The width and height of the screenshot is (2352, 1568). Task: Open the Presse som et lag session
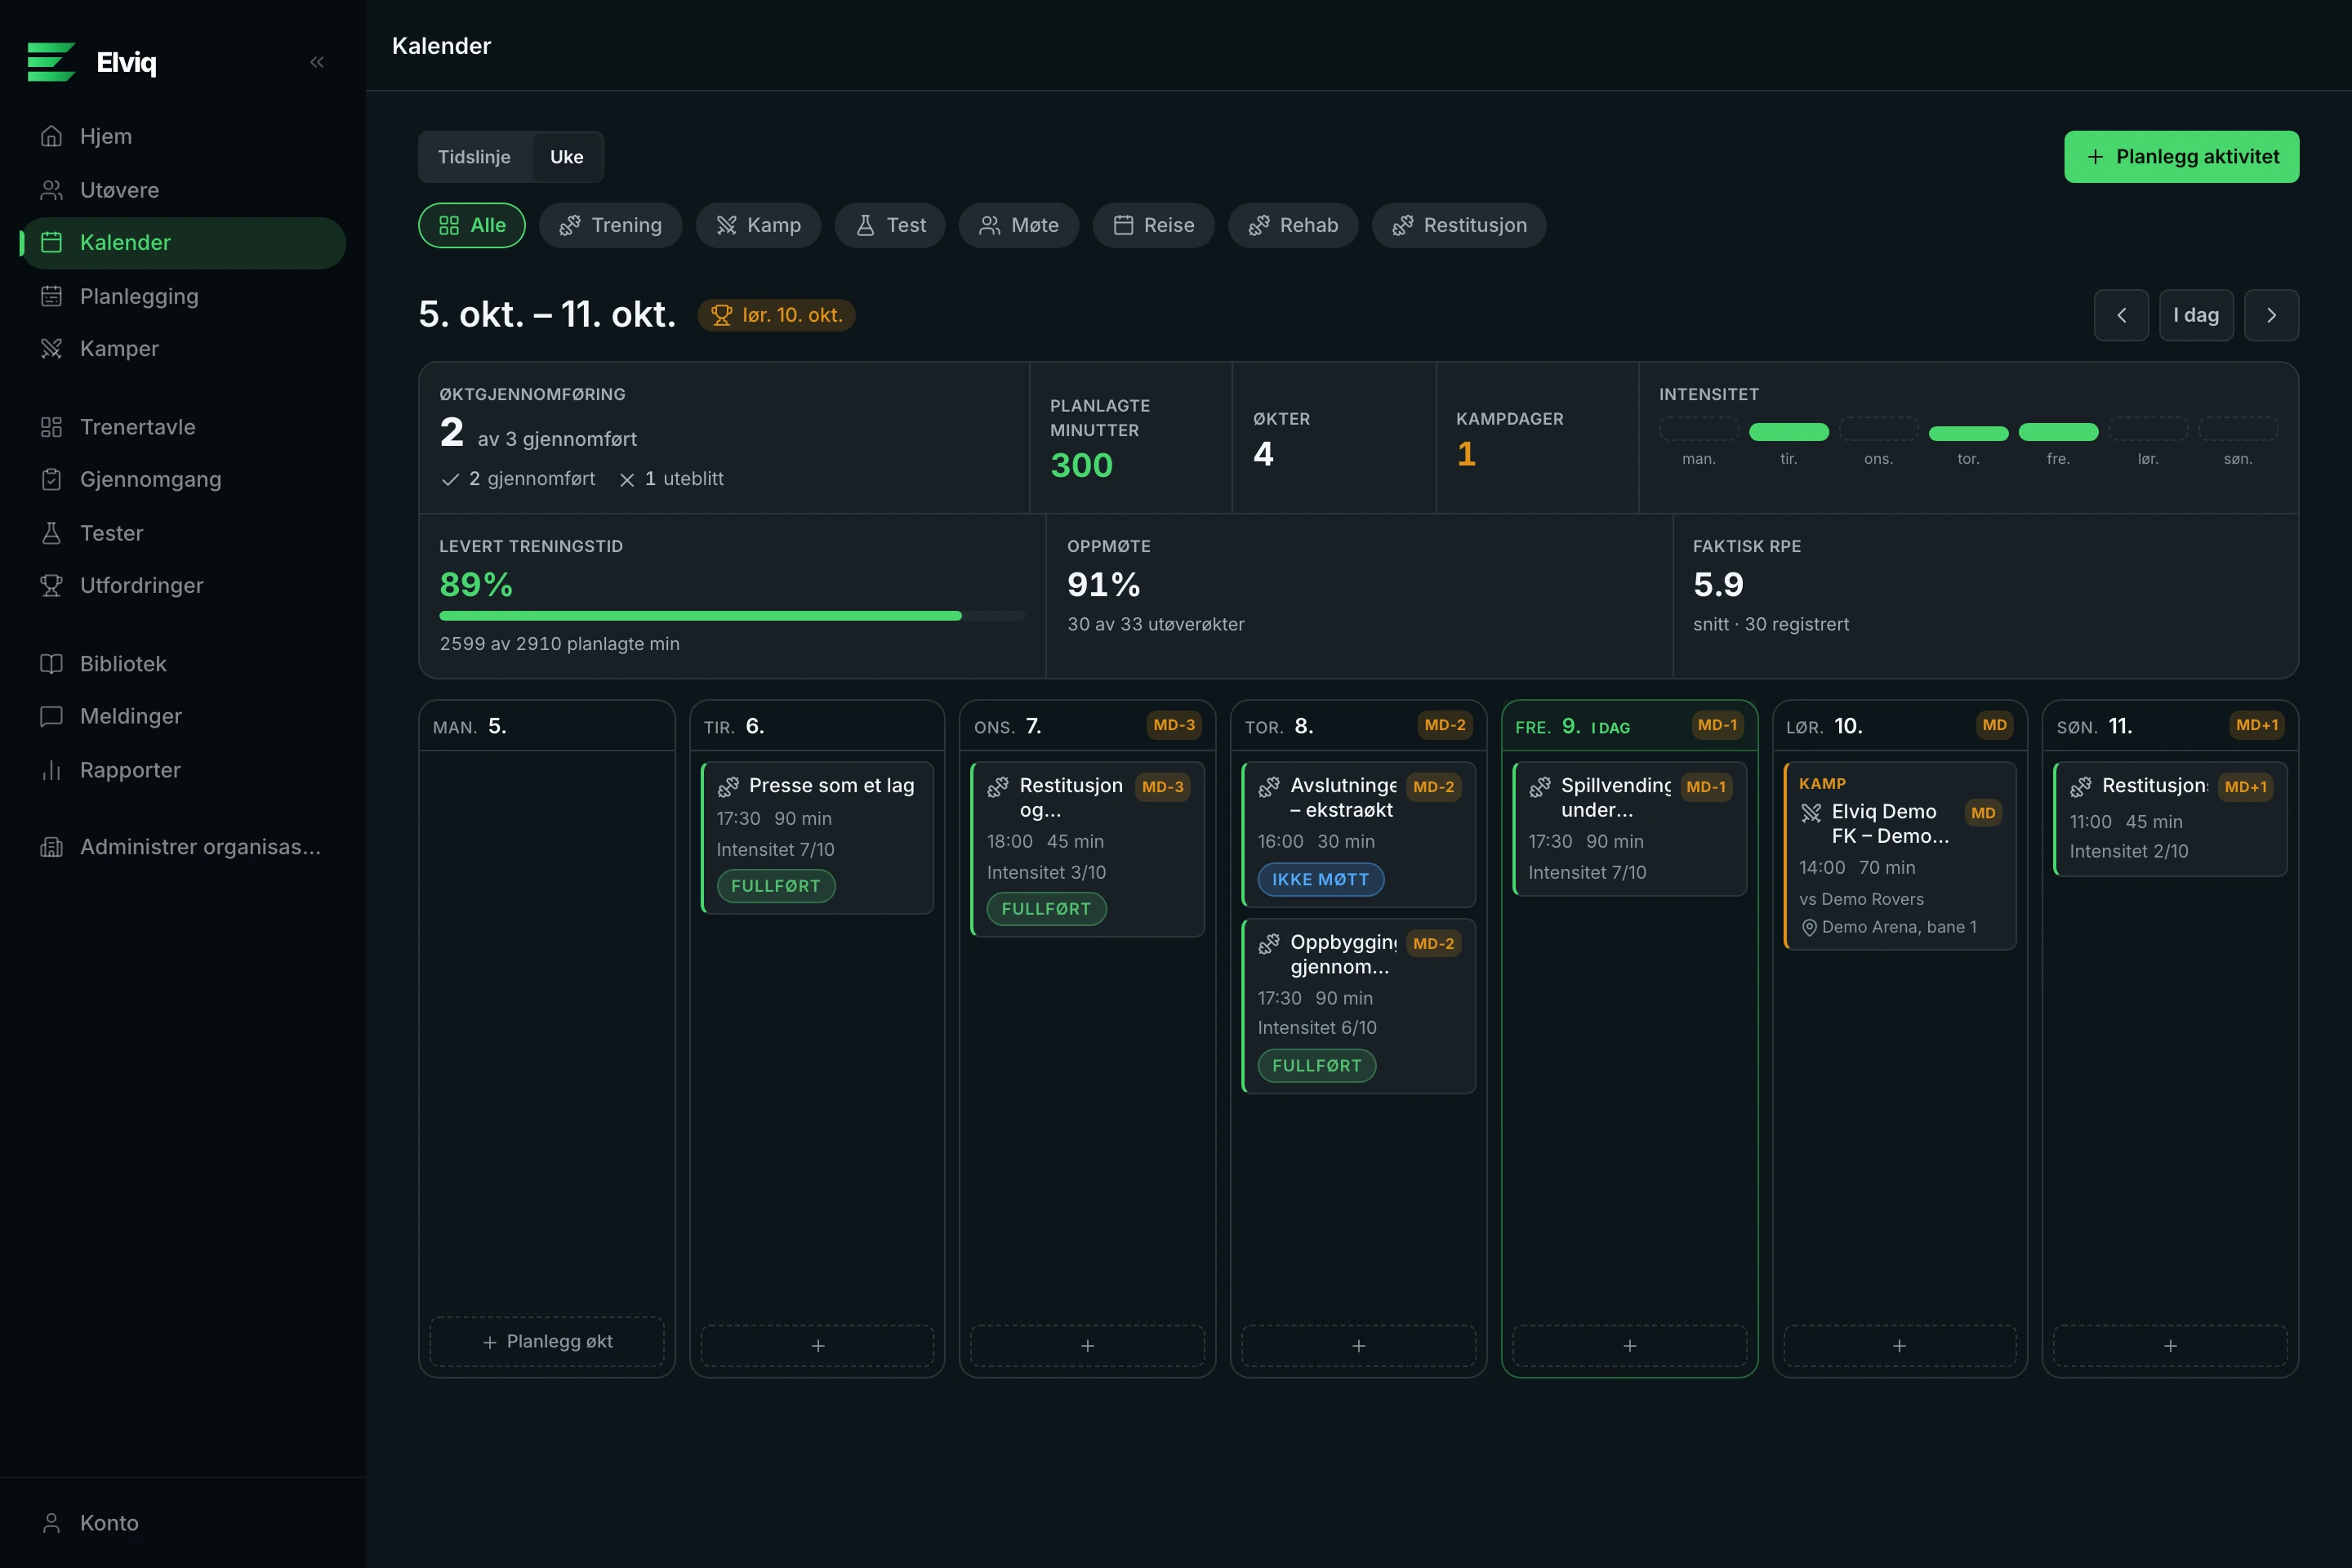pos(817,838)
